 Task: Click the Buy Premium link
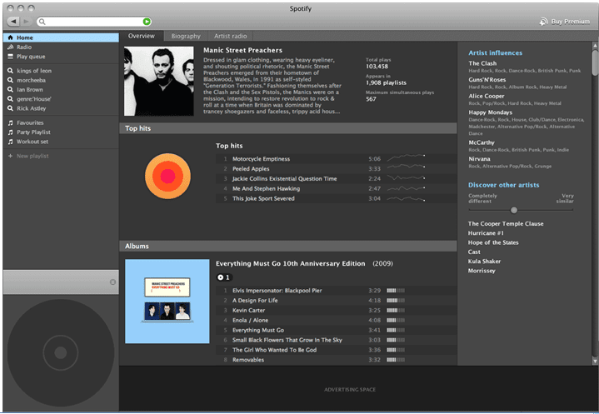click(x=571, y=22)
